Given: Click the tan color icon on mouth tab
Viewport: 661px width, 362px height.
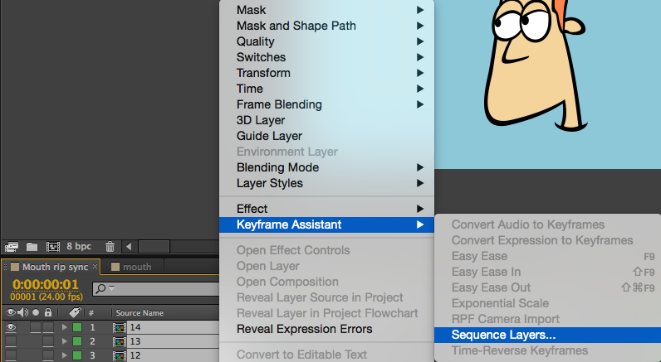Looking at the screenshot, I should [115, 267].
